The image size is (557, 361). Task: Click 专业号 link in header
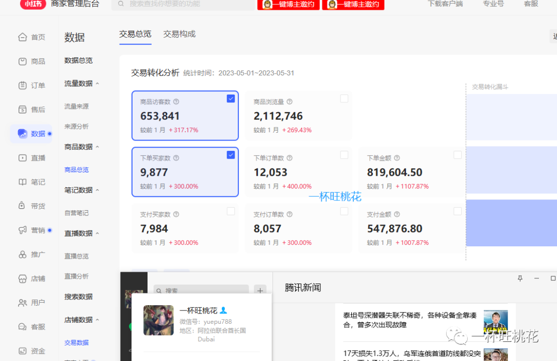coord(493,4)
